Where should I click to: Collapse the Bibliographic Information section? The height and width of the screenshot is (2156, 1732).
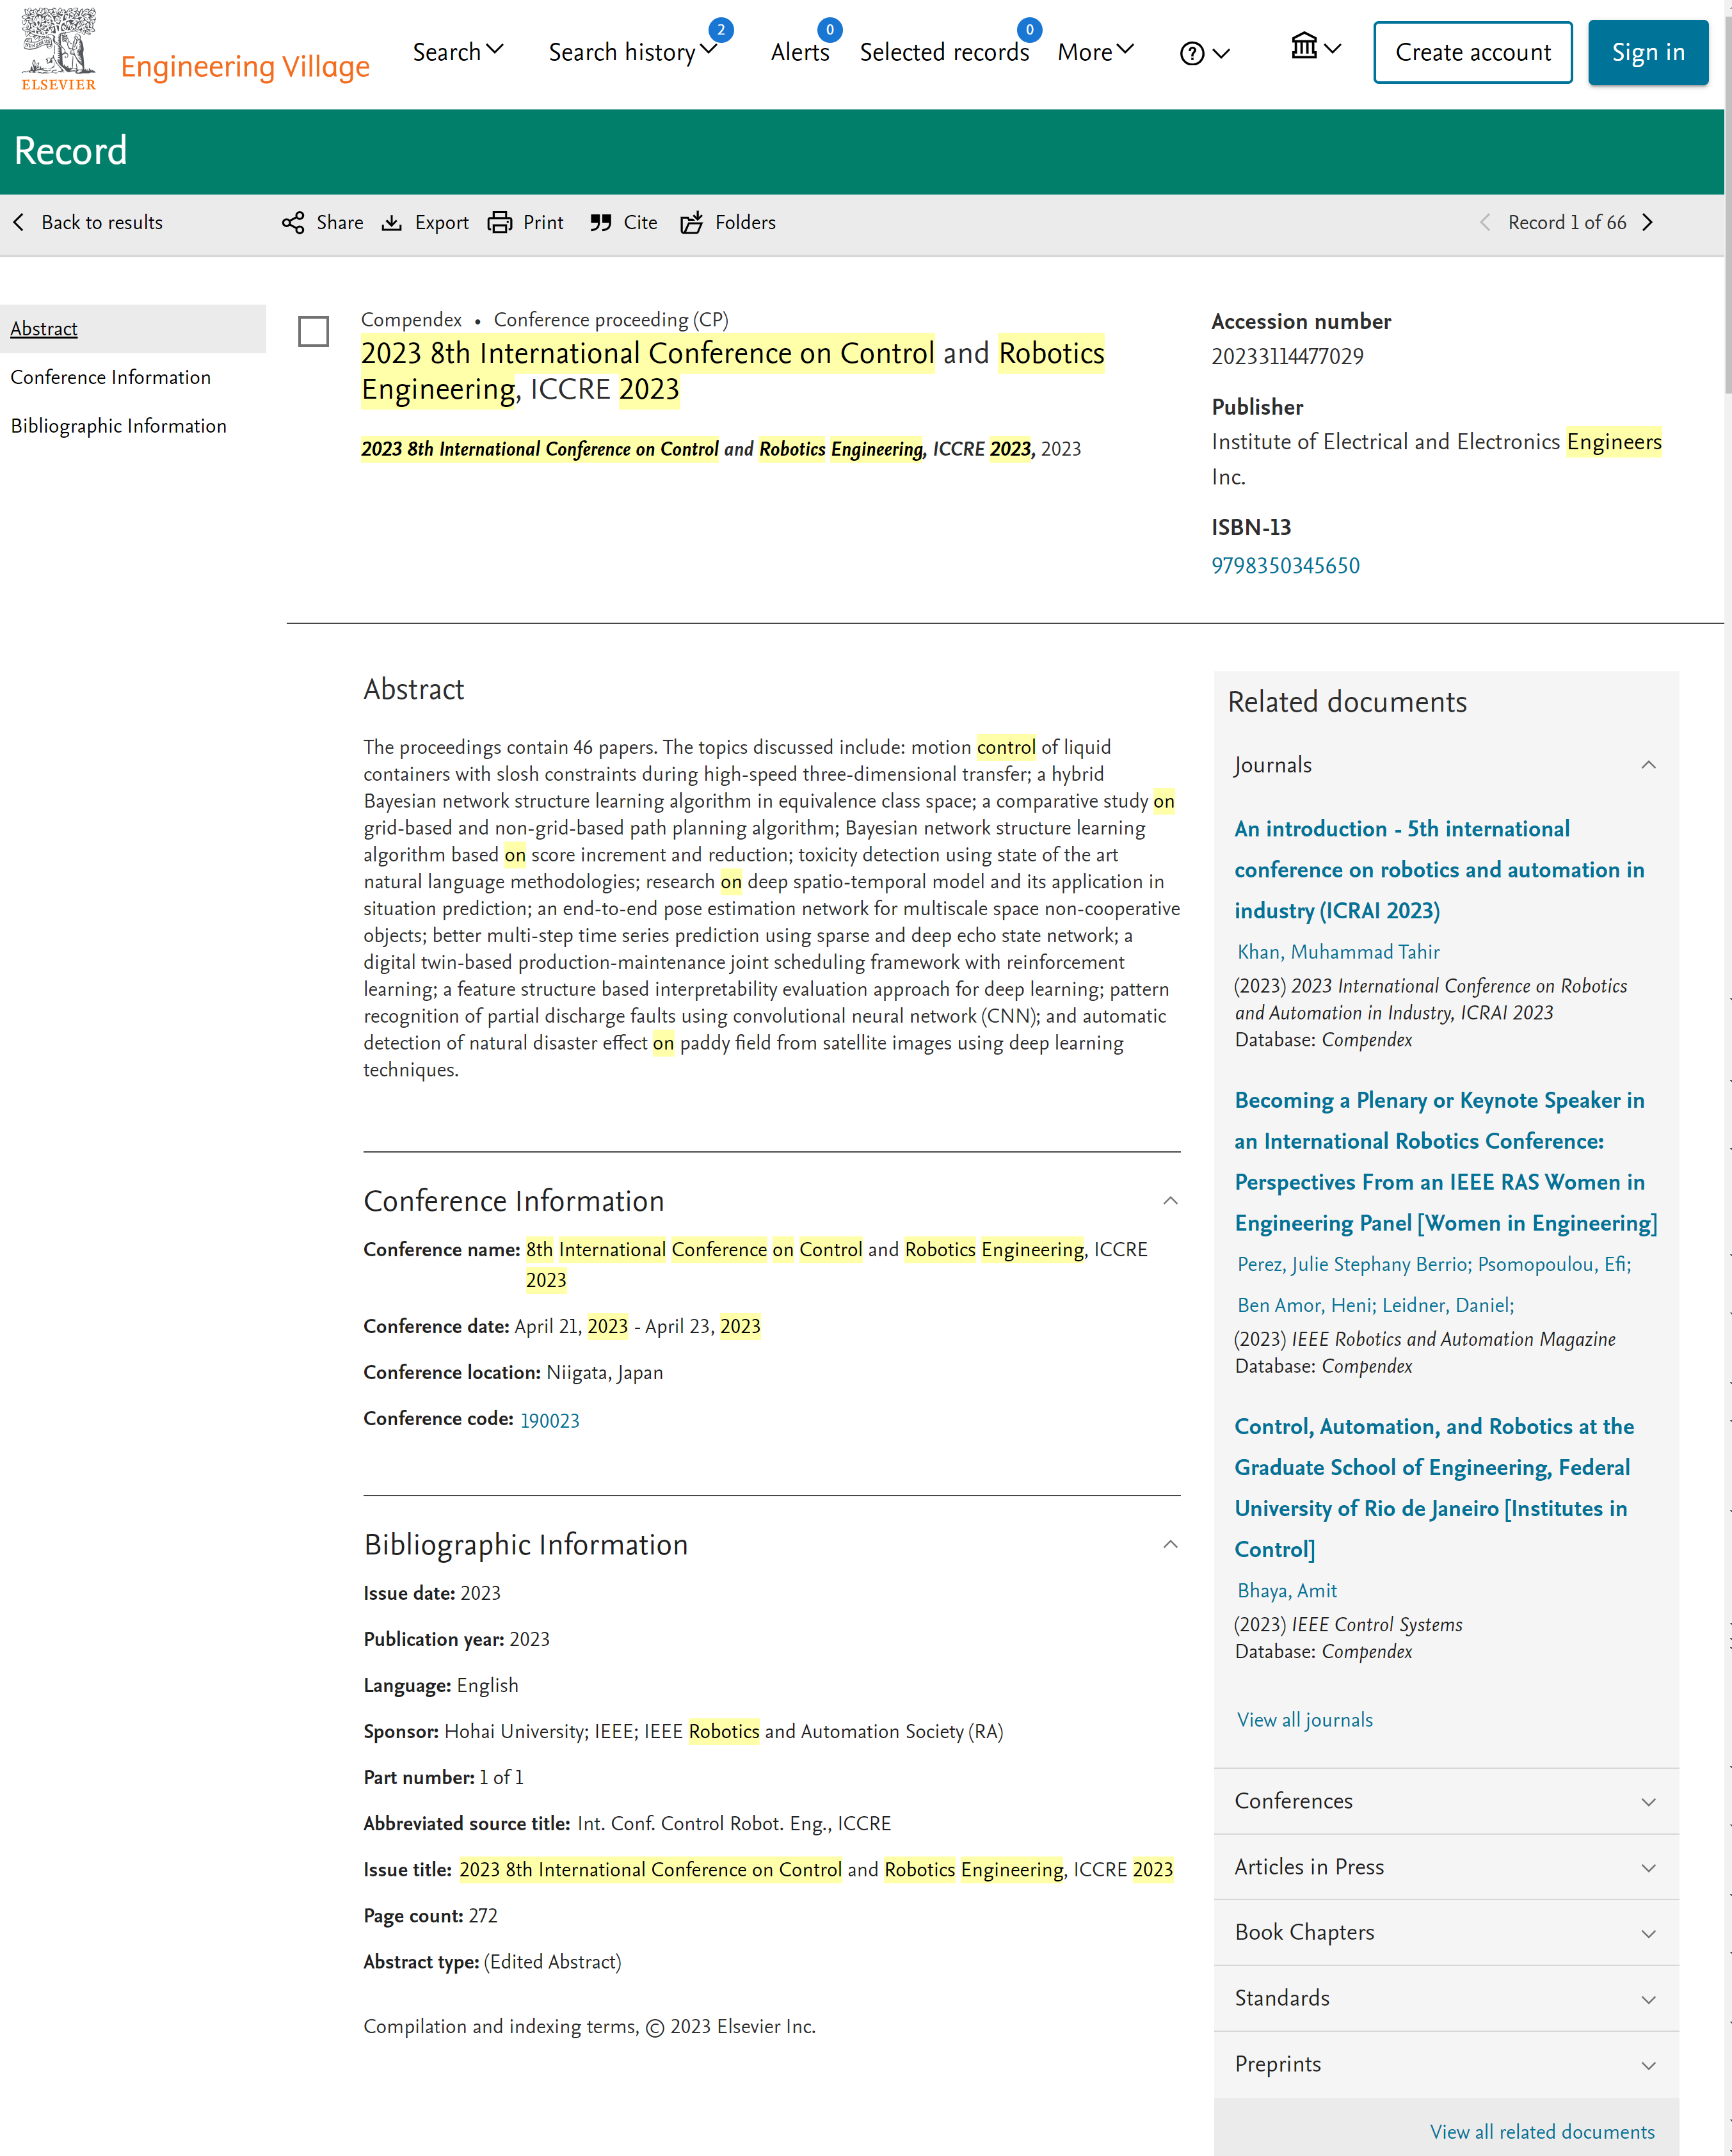[x=1170, y=1544]
